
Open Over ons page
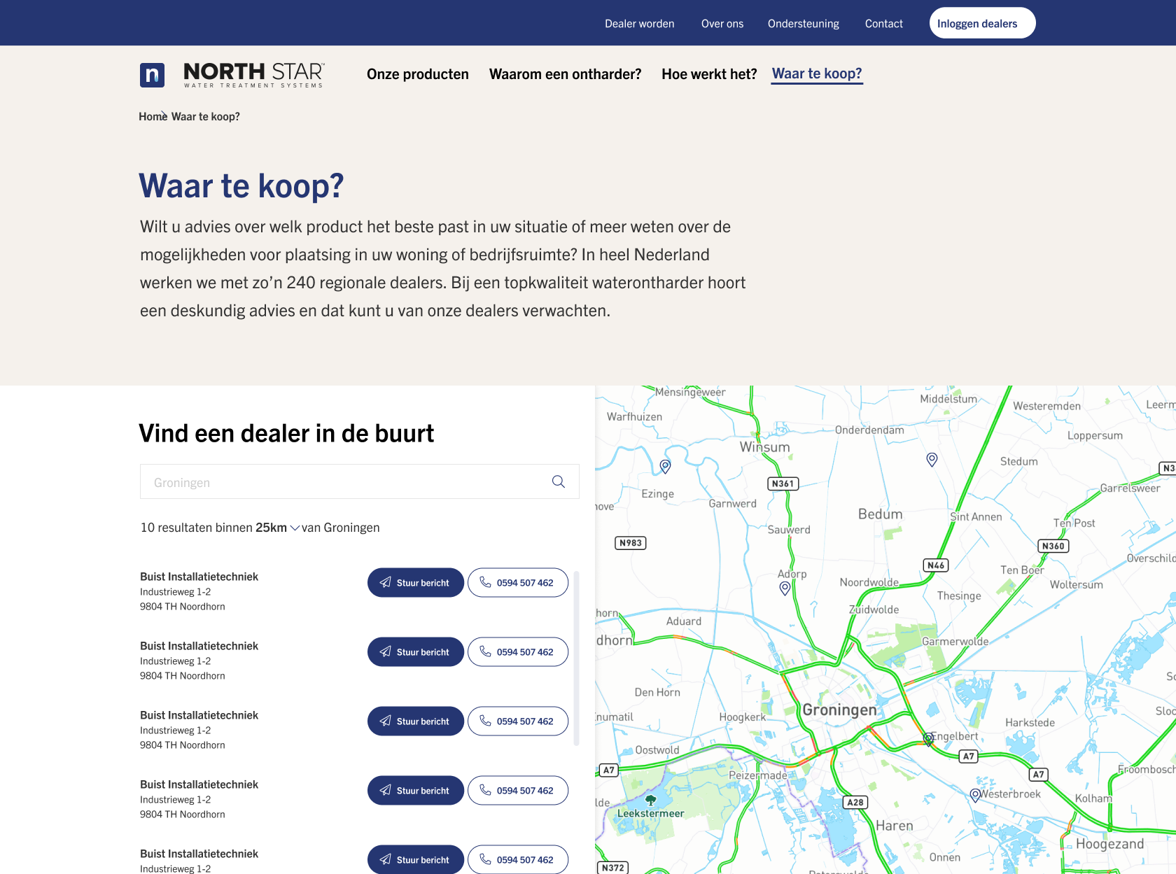coord(722,24)
